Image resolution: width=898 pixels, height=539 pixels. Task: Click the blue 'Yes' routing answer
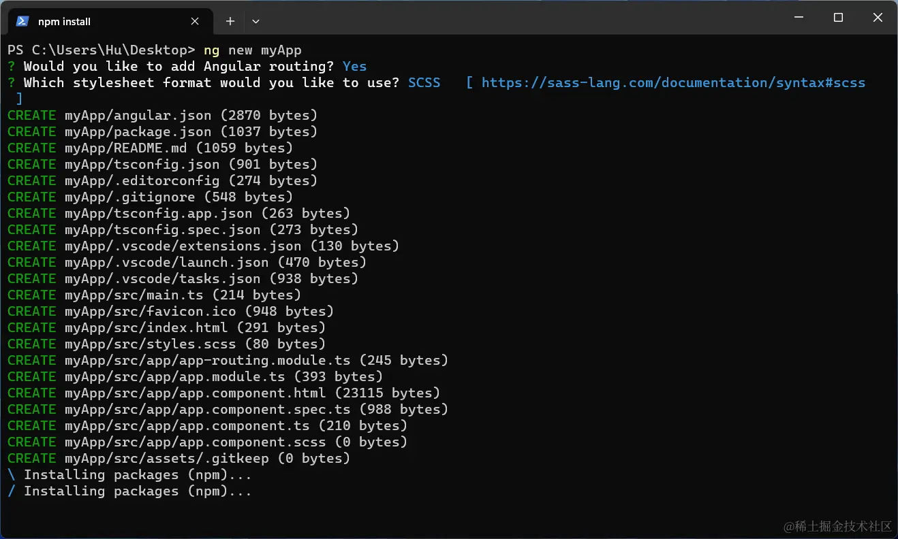(x=354, y=67)
